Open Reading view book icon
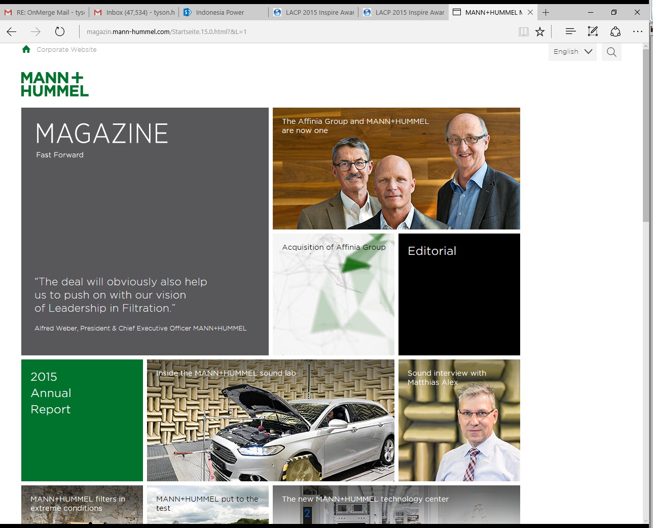This screenshot has width=653, height=528. [523, 32]
